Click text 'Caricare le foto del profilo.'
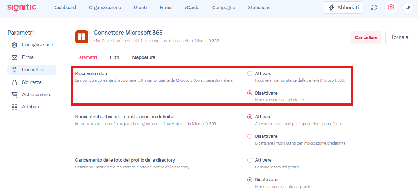418x192 pixels. click(277, 167)
